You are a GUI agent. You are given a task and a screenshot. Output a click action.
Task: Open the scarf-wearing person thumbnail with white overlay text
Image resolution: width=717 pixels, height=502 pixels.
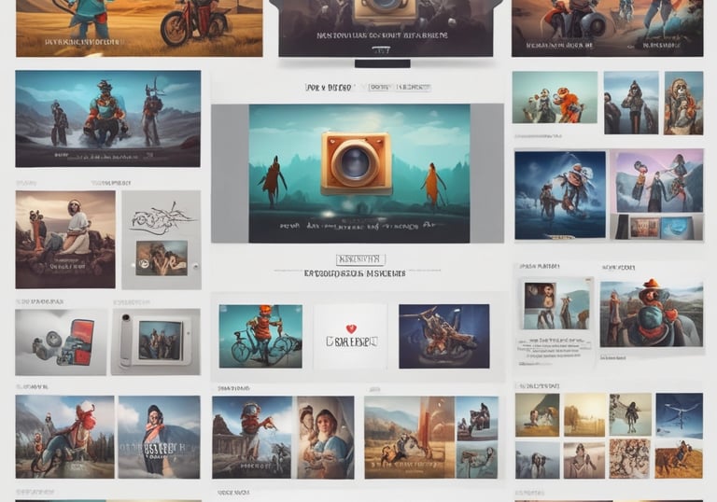click(x=159, y=437)
